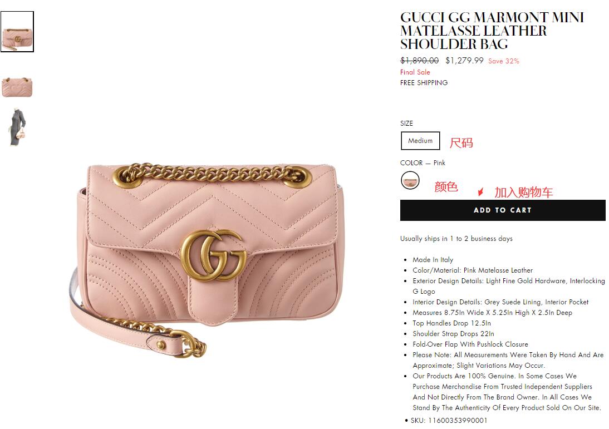Click the $1,279.99 sale price

pyautogui.click(x=464, y=61)
